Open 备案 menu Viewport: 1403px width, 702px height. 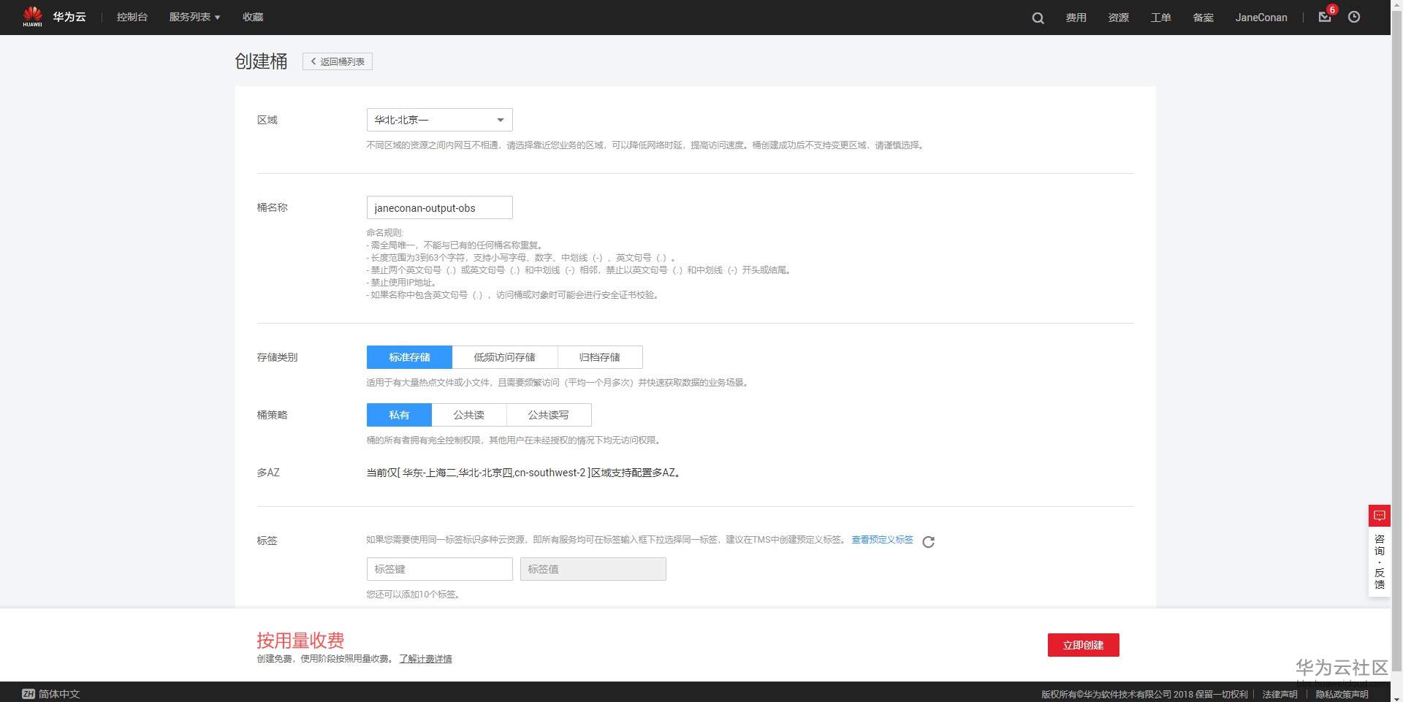1203,18
